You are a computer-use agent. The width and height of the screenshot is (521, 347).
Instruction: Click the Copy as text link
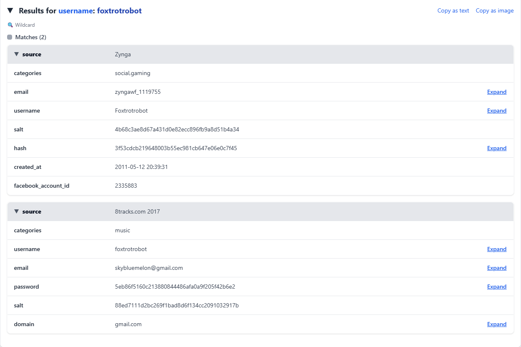(453, 11)
